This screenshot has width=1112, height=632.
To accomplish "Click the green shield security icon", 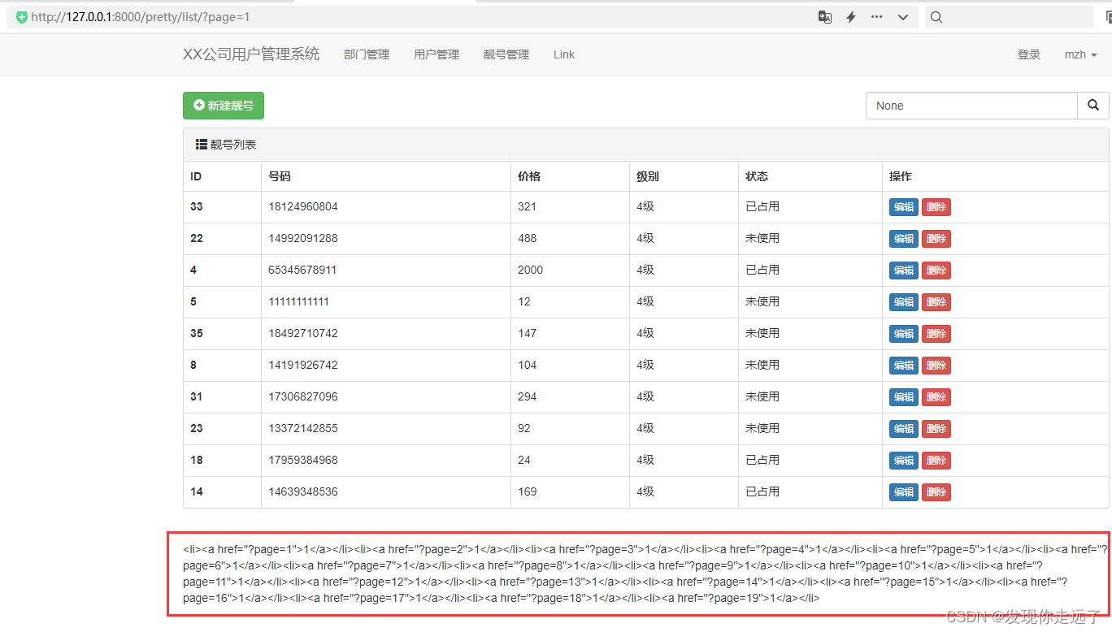I will [21, 17].
